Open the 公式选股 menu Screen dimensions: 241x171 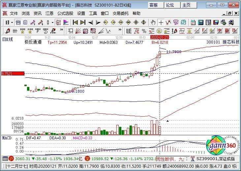click(65, 14)
